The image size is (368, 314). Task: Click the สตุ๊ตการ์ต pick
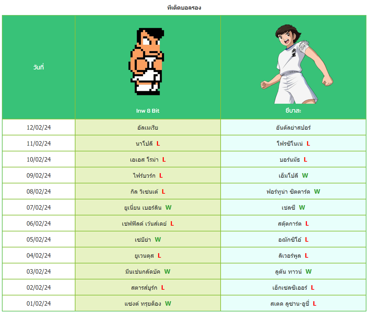click(290, 223)
